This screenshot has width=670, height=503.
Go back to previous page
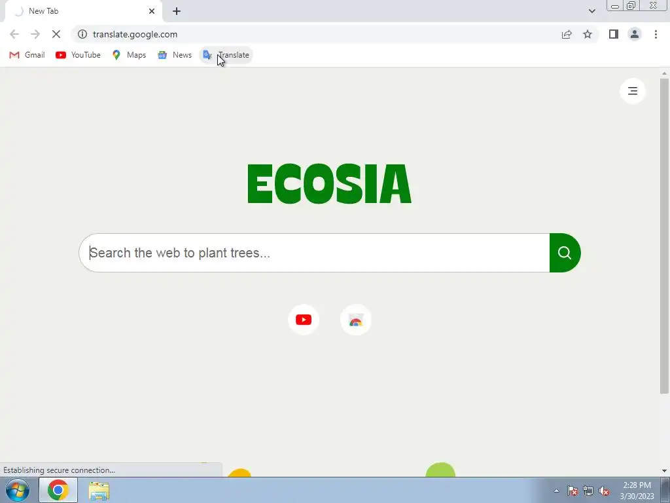[14, 34]
